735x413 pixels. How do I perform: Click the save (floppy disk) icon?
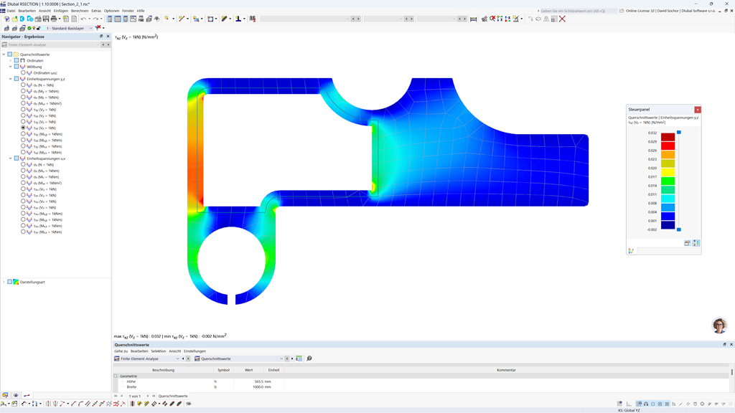click(x=46, y=19)
